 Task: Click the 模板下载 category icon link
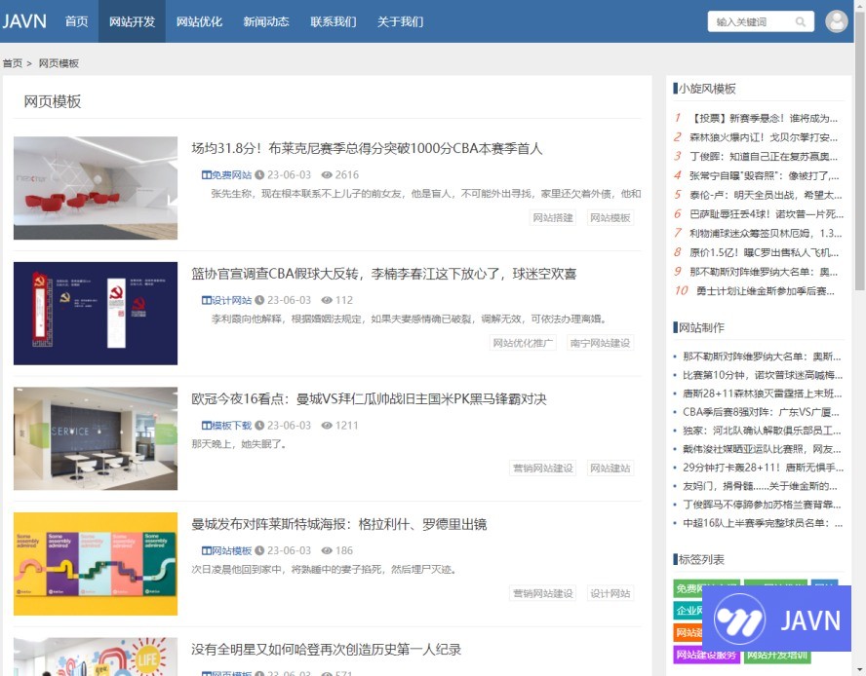pos(226,426)
